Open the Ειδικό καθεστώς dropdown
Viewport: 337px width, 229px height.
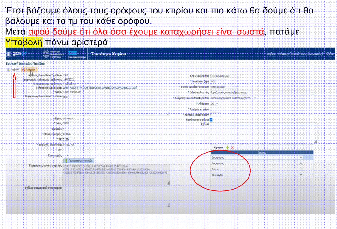coord(262,92)
